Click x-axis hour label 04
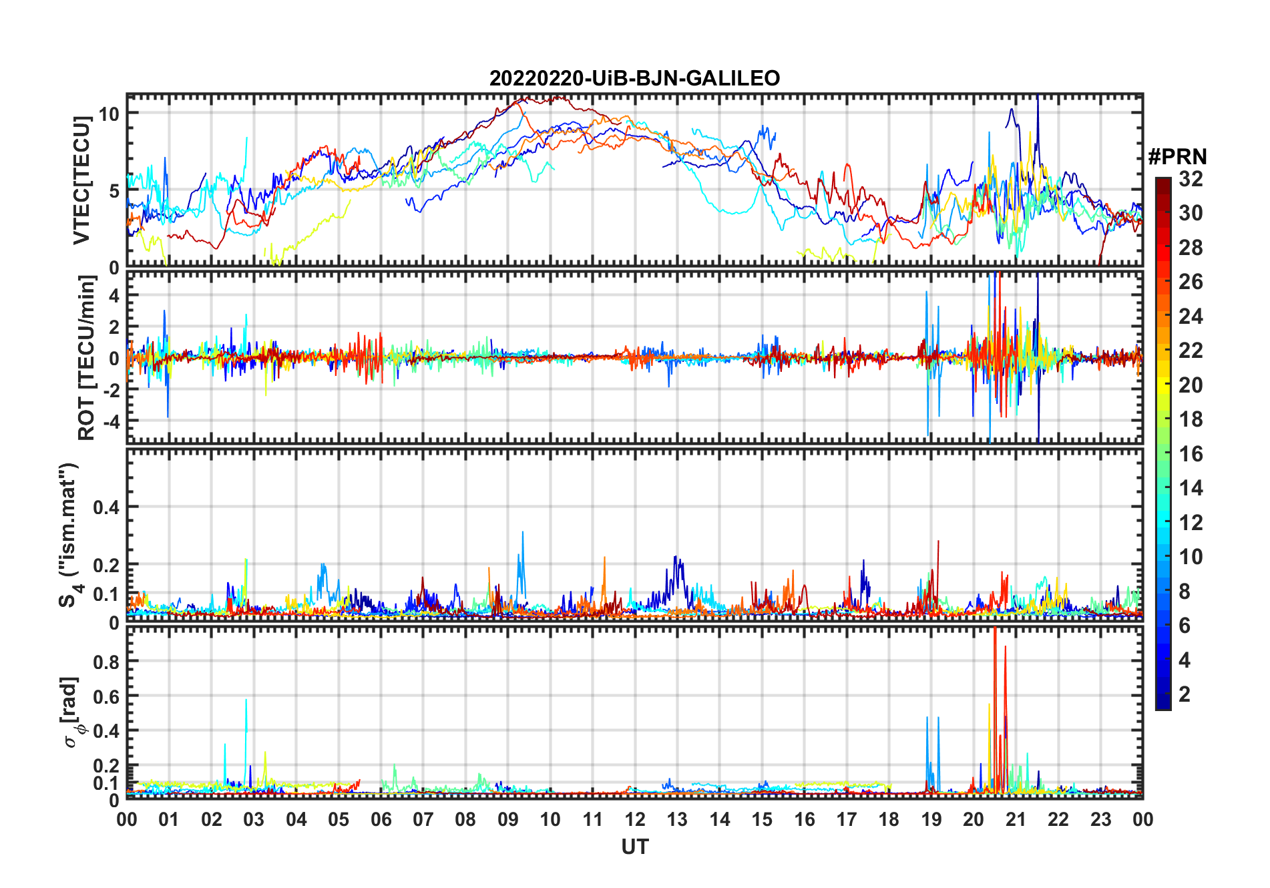Screen dimensions: 1270x888 pyautogui.click(x=296, y=819)
